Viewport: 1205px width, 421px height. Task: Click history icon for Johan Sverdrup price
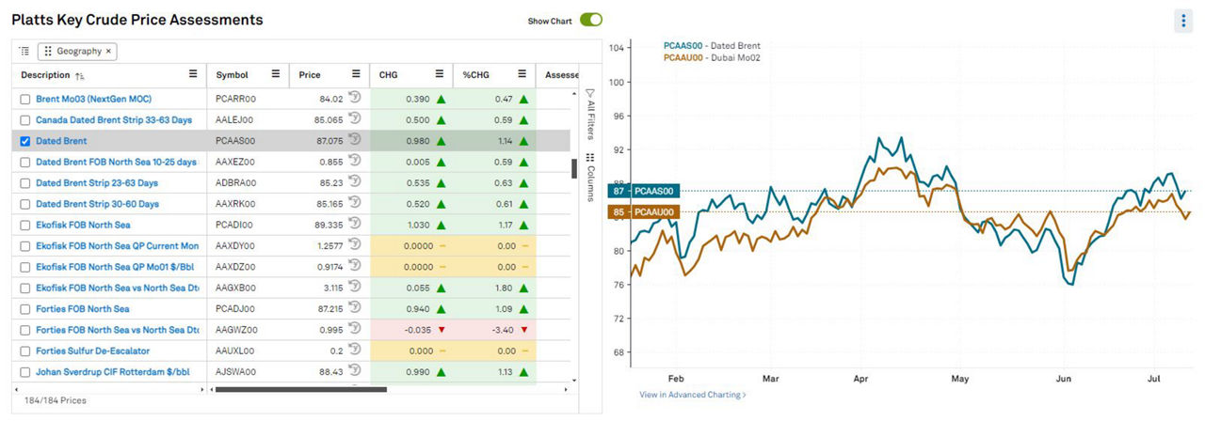tap(354, 371)
